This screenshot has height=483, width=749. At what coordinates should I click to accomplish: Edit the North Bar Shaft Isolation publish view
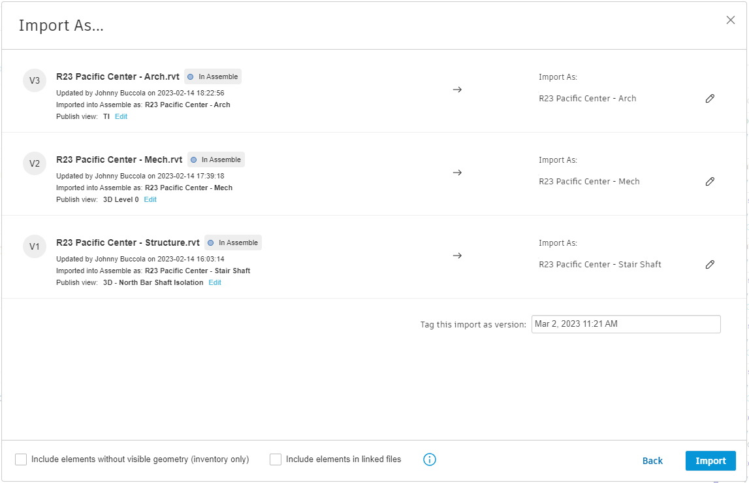[214, 282]
